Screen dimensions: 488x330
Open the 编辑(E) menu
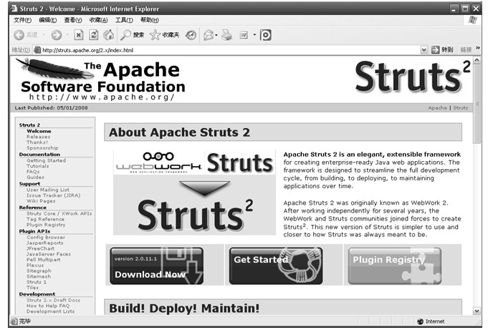tap(47, 20)
